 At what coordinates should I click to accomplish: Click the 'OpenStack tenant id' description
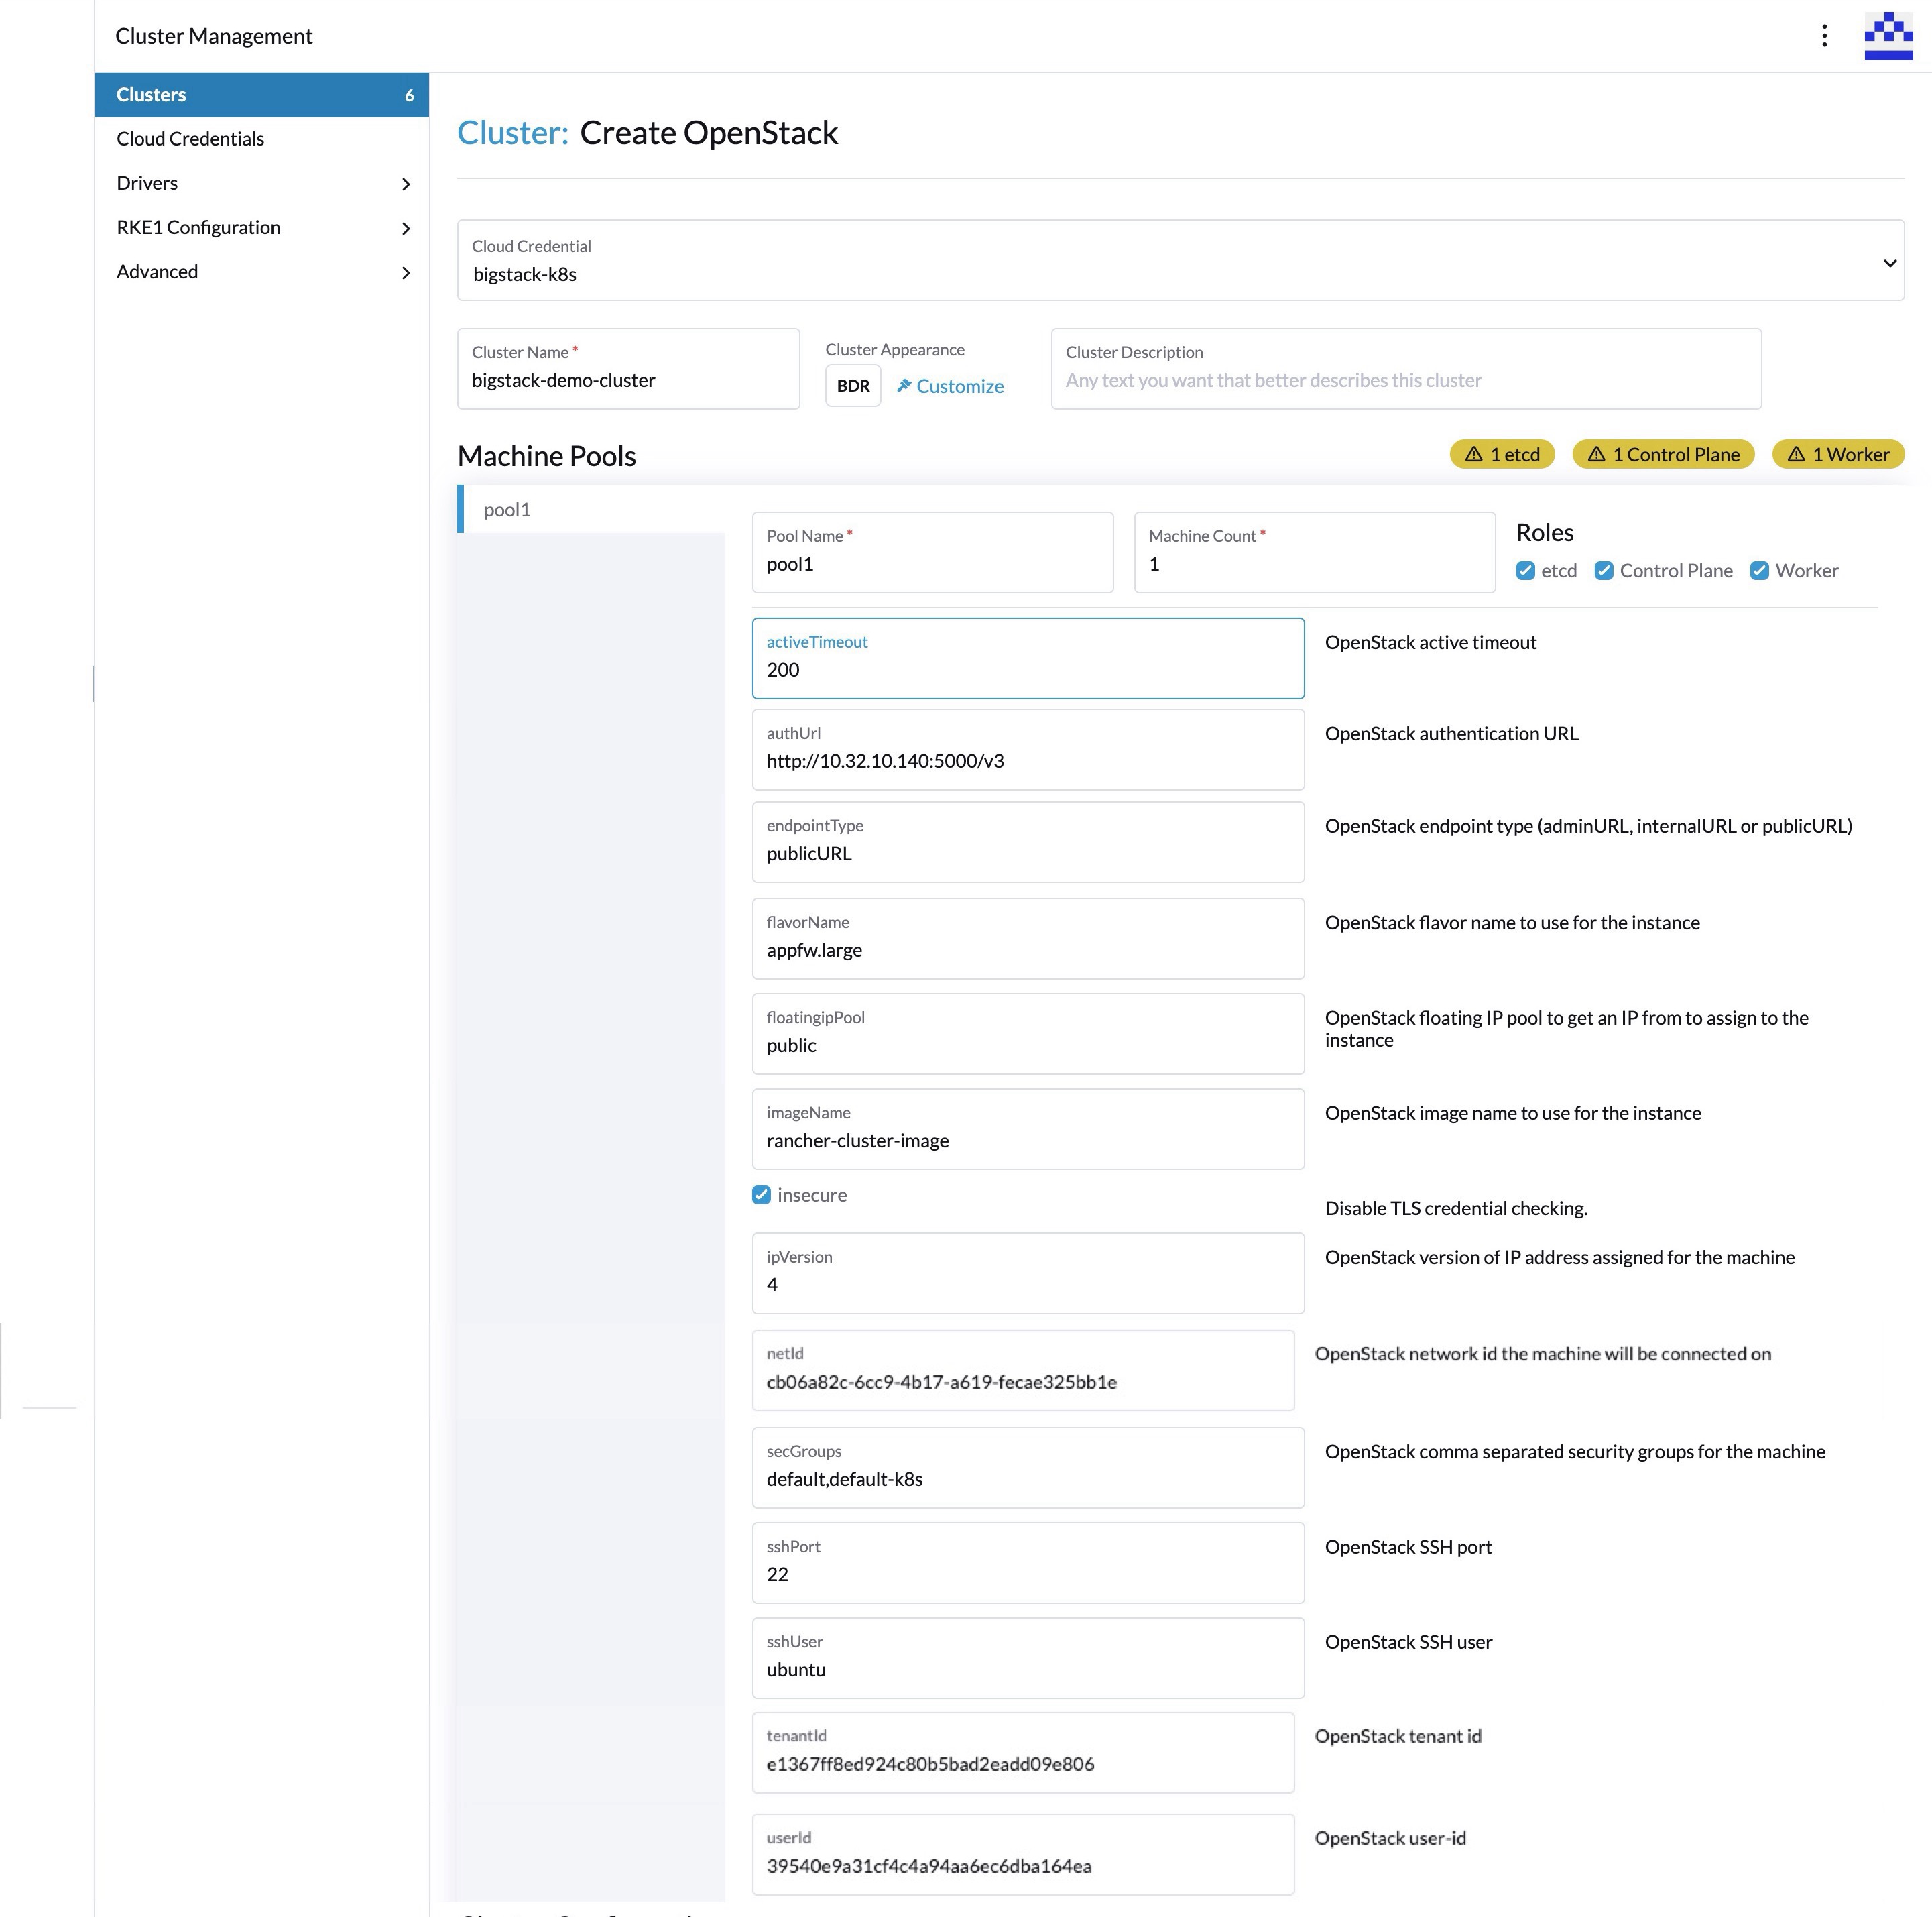(x=1398, y=1736)
